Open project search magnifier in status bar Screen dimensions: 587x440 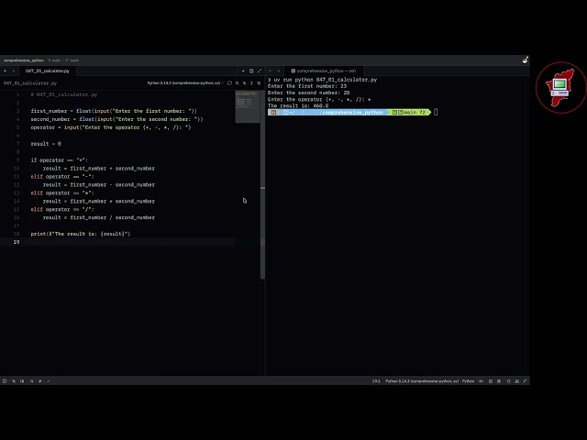32,381
